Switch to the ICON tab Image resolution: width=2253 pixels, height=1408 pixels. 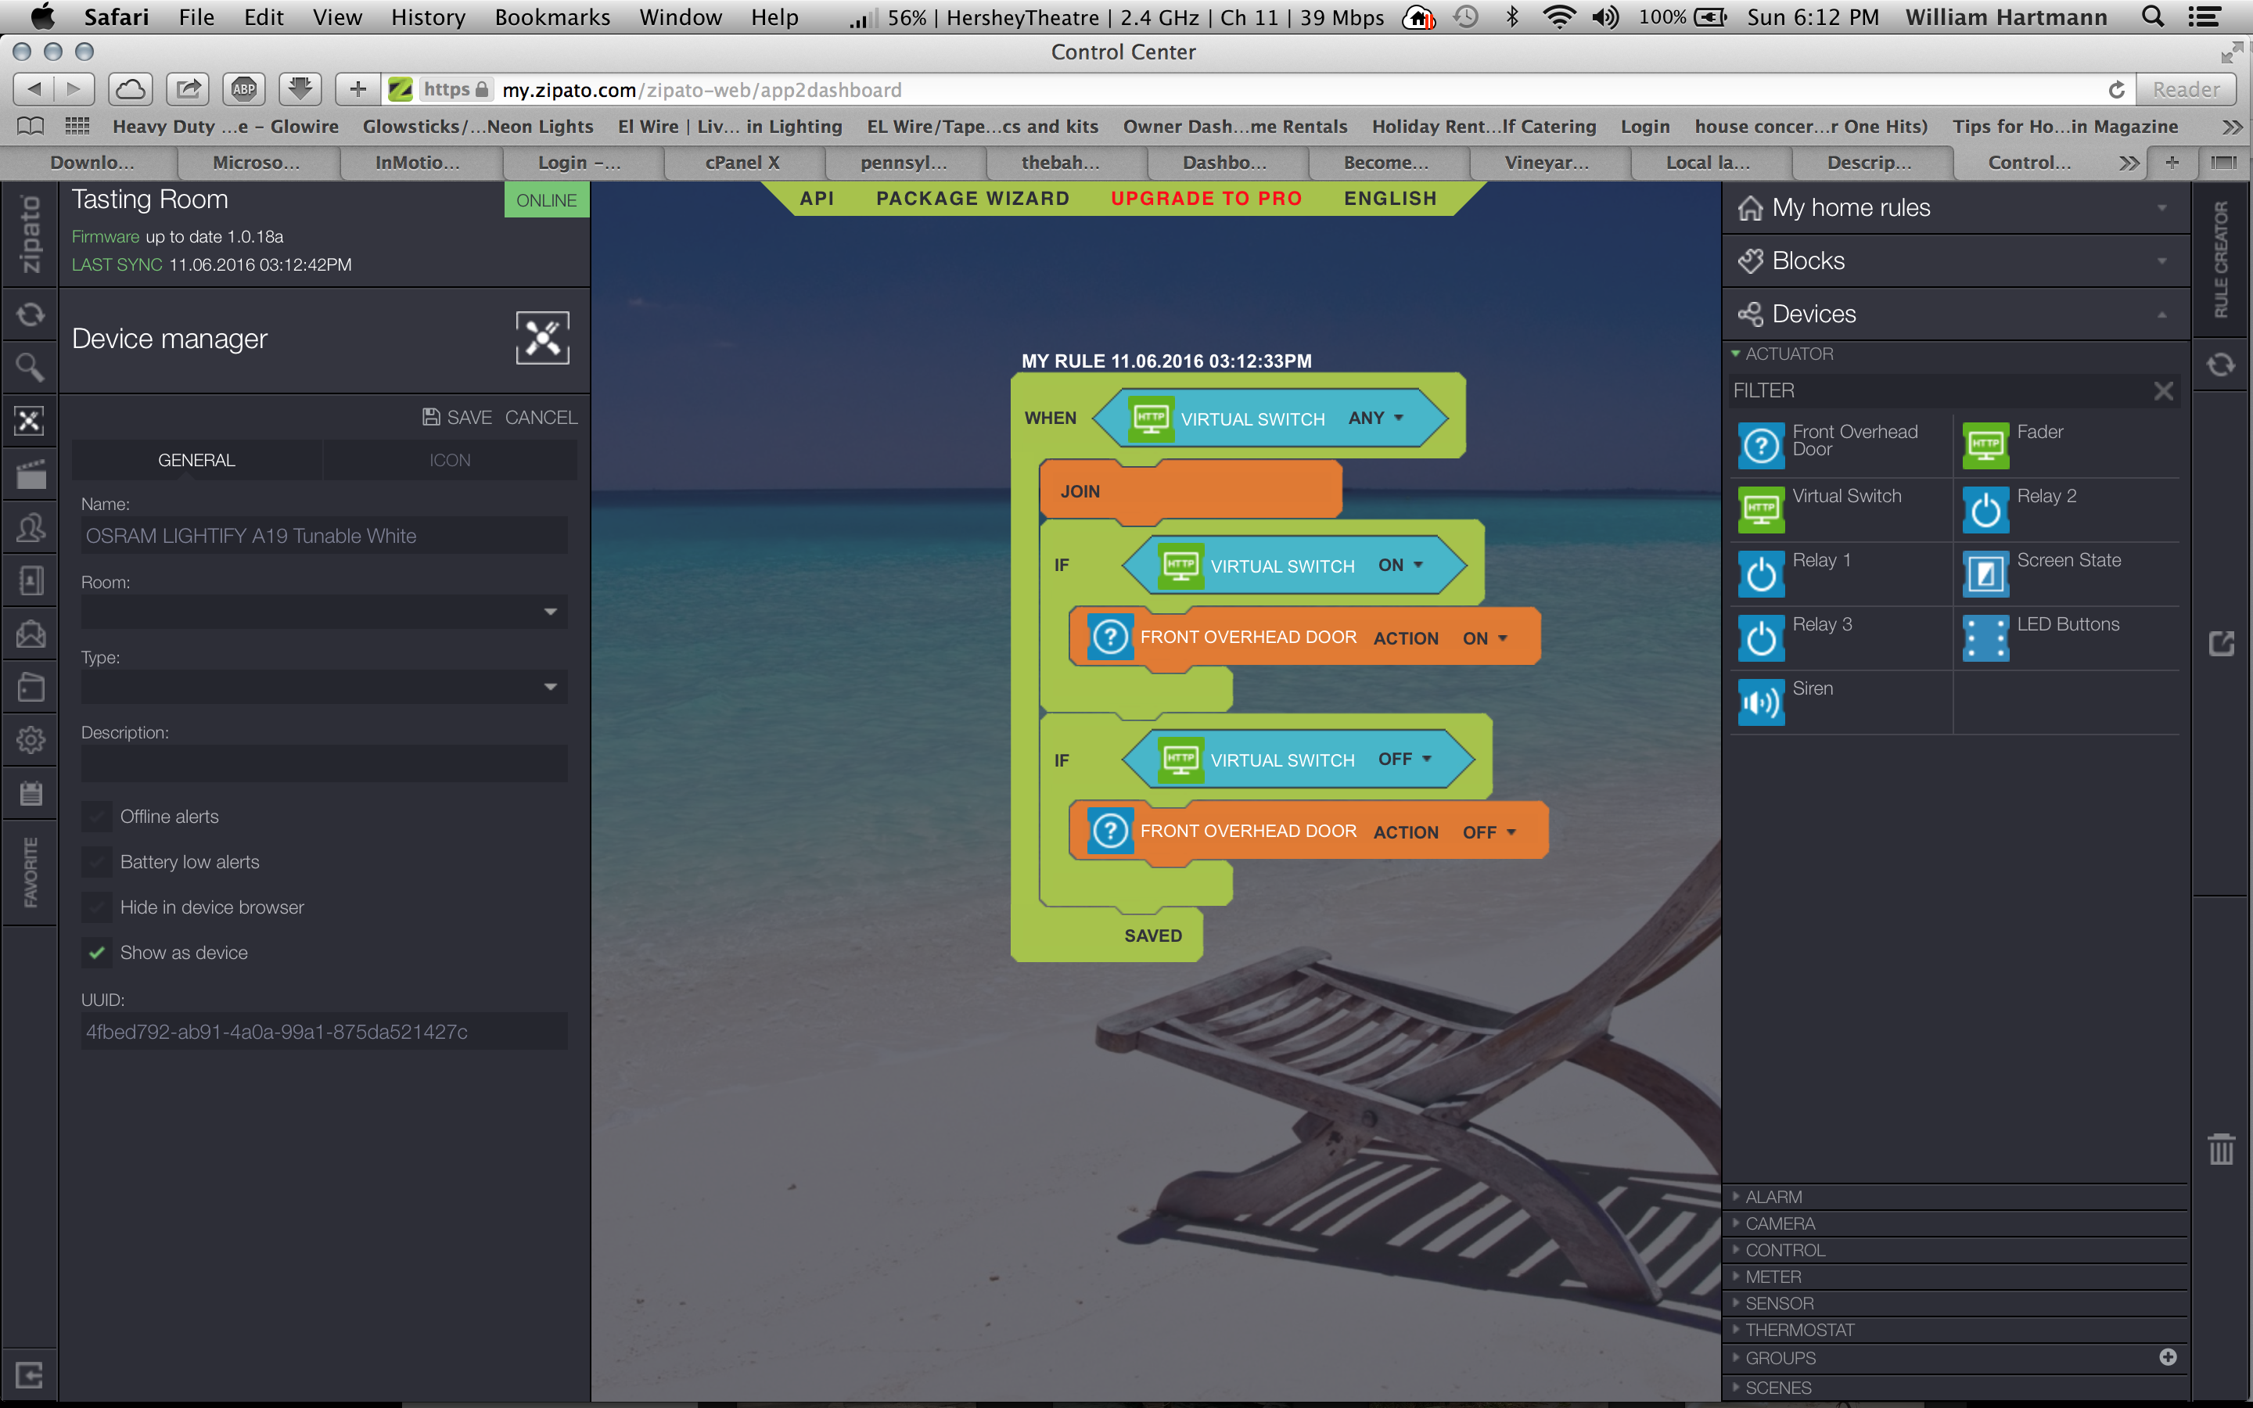(x=450, y=460)
